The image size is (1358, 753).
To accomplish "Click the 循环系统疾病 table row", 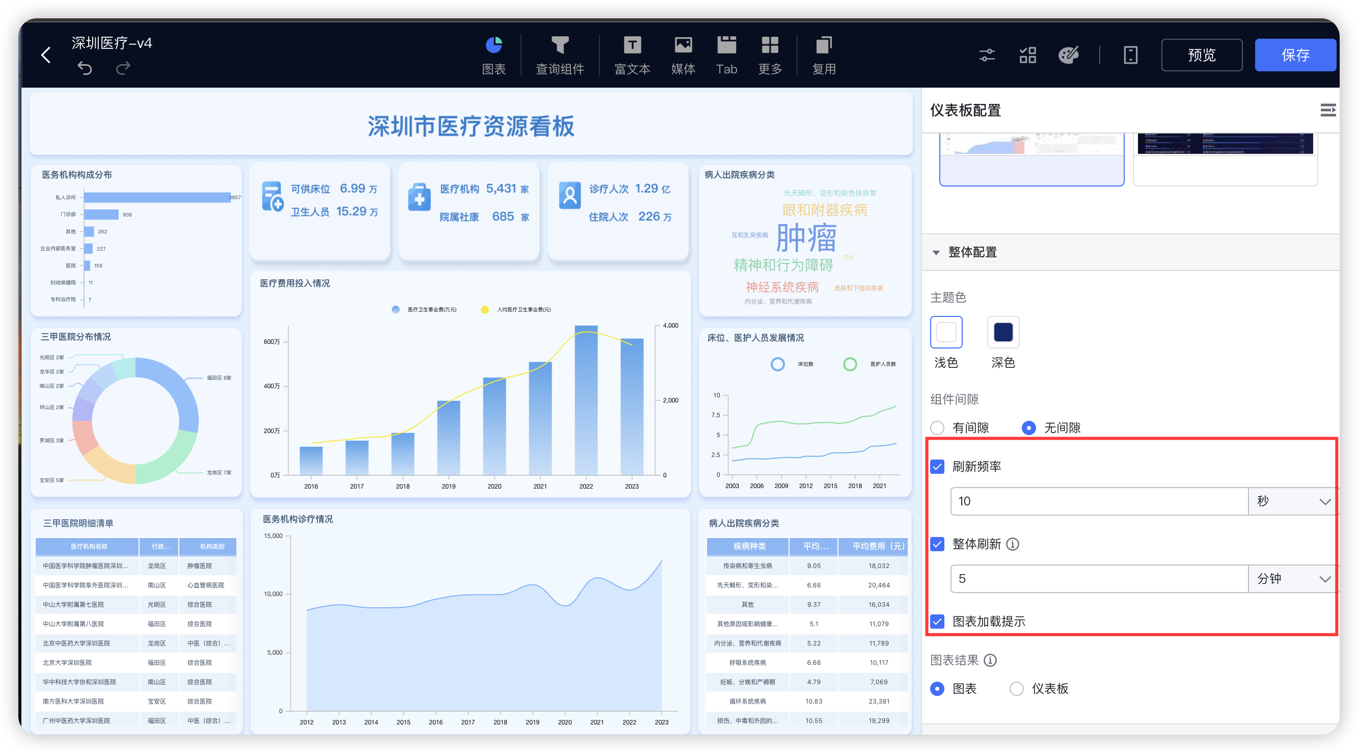I will pos(806,702).
